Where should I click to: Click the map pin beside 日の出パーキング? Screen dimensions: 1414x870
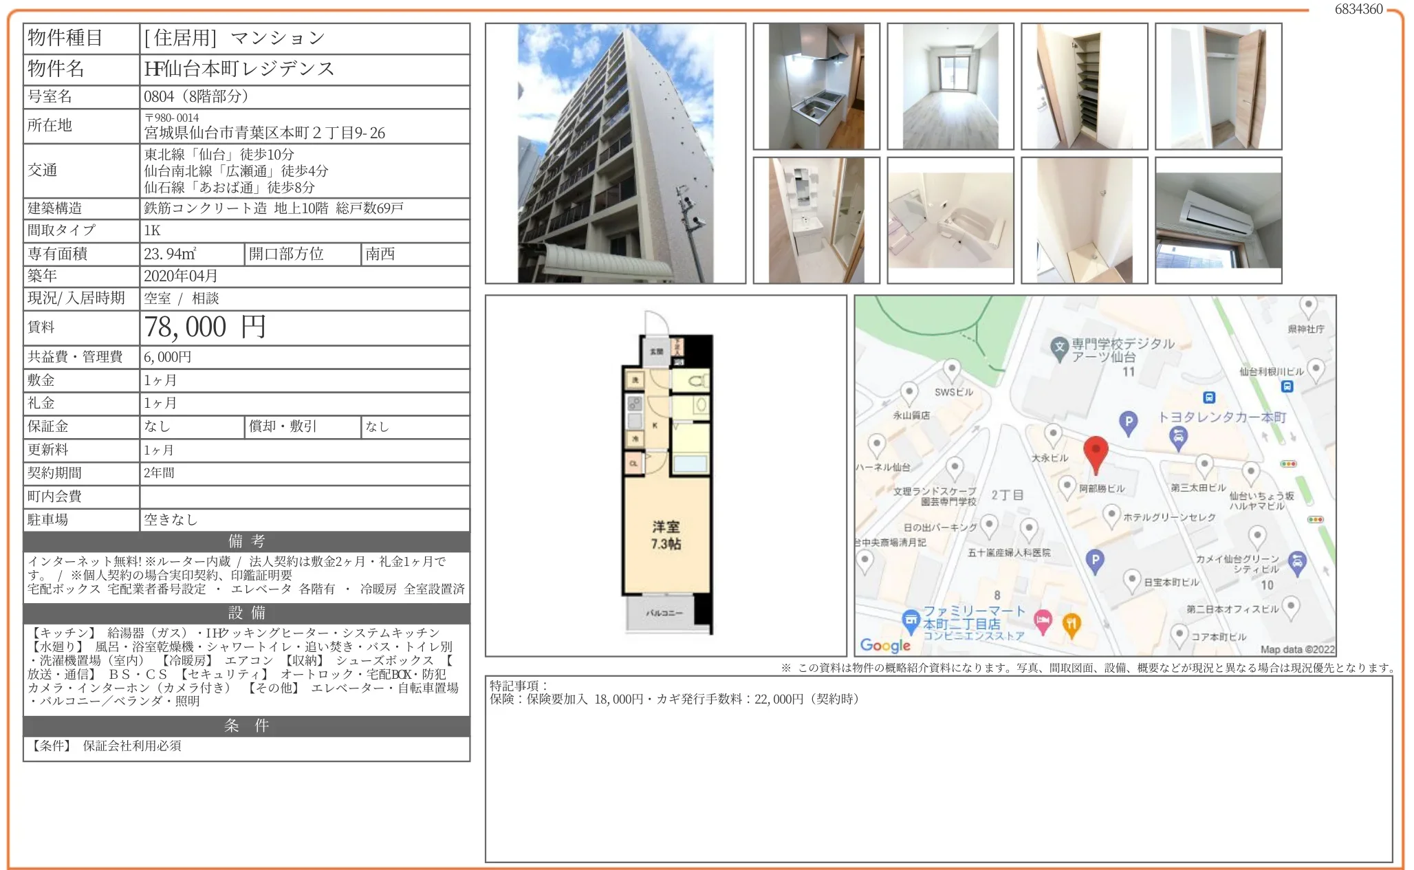click(x=989, y=527)
